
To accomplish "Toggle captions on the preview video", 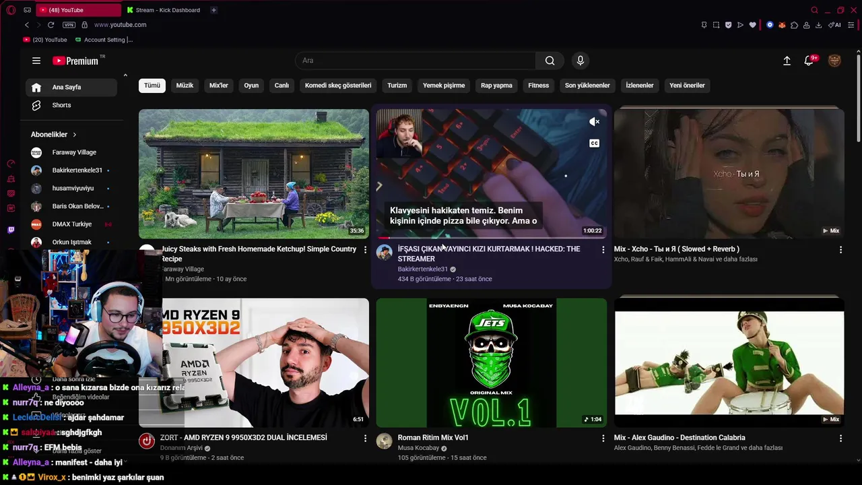I will click(x=594, y=143).
